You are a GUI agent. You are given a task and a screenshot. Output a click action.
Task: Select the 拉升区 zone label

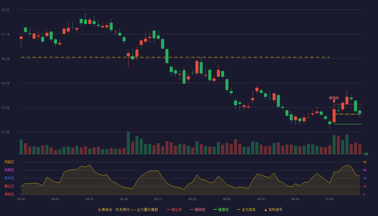click(9, 178)
